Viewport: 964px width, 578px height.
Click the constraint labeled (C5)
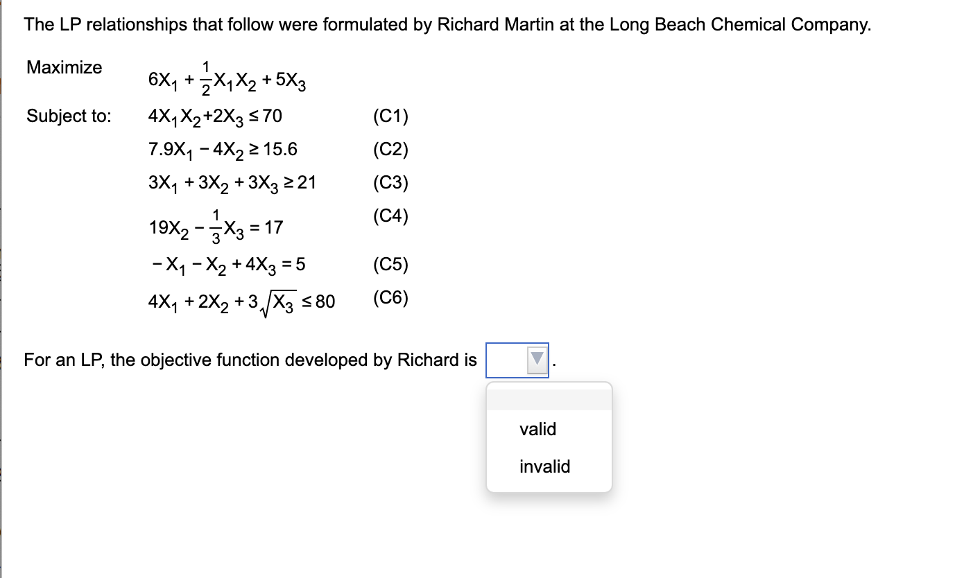(x=390, y=264)
